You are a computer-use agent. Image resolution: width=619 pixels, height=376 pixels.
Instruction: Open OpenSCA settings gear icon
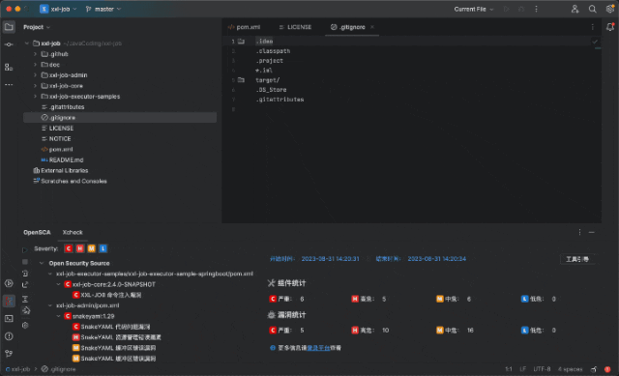[25, 326]
